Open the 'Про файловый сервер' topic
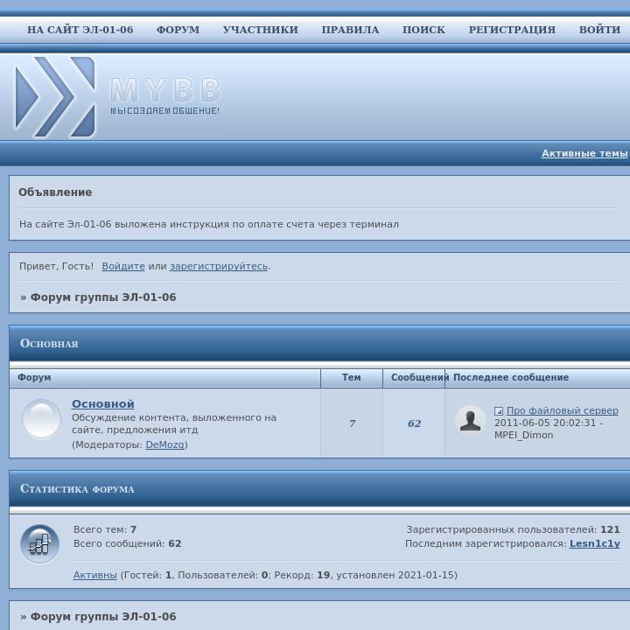 pos(562,410)
